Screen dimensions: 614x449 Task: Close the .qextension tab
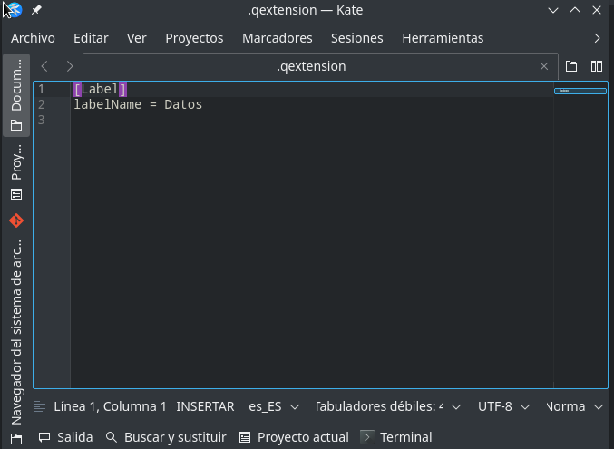(x=544, y=66)
